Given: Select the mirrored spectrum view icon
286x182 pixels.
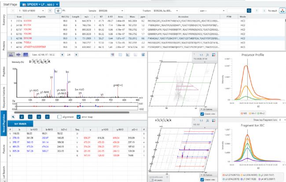Looking at the screenshot, I should coord(18,55).
